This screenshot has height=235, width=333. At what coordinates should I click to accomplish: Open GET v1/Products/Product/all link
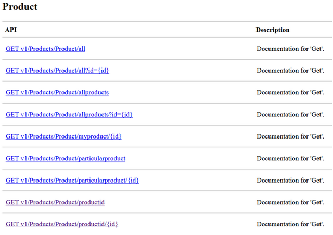[x=45, y=49]
